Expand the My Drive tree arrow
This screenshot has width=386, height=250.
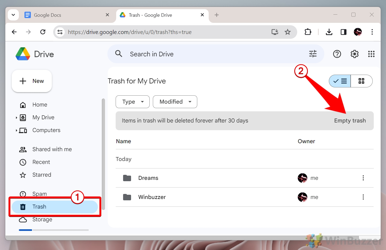pos(16,117)
